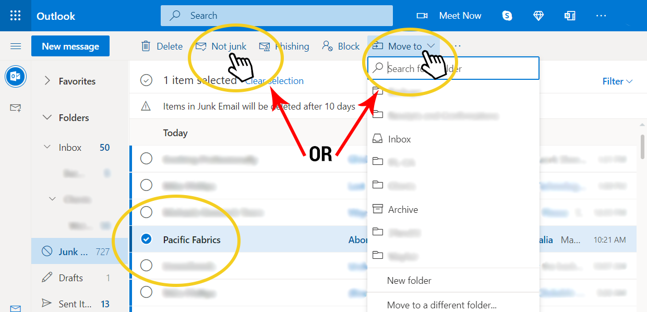The image size is (647, 312).
Task: Block the selected sender
Action: pyautogui.click(x=340, y=46)
